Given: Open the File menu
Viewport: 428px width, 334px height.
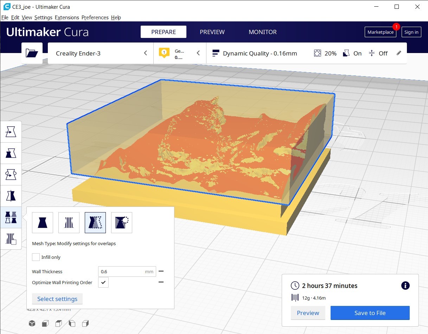Looking at the screenshot, I should (5, 18).
